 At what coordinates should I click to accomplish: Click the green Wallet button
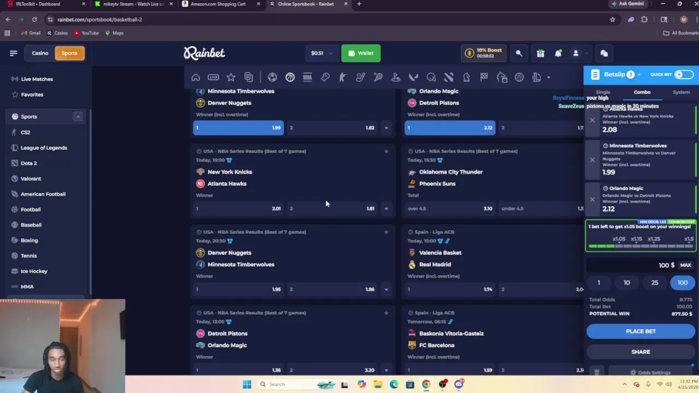click(361, 53)
